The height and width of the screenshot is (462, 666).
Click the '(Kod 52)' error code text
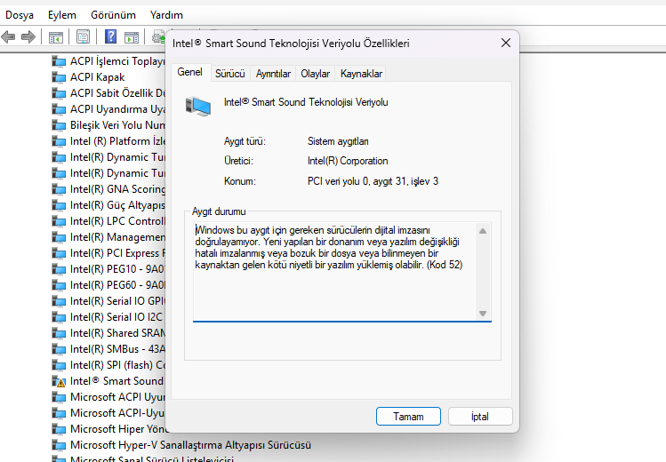click(445, 265)
